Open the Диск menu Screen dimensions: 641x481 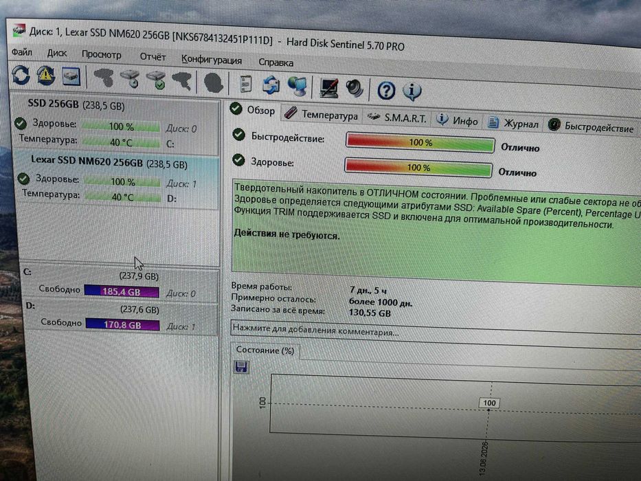tap(57, 54)
